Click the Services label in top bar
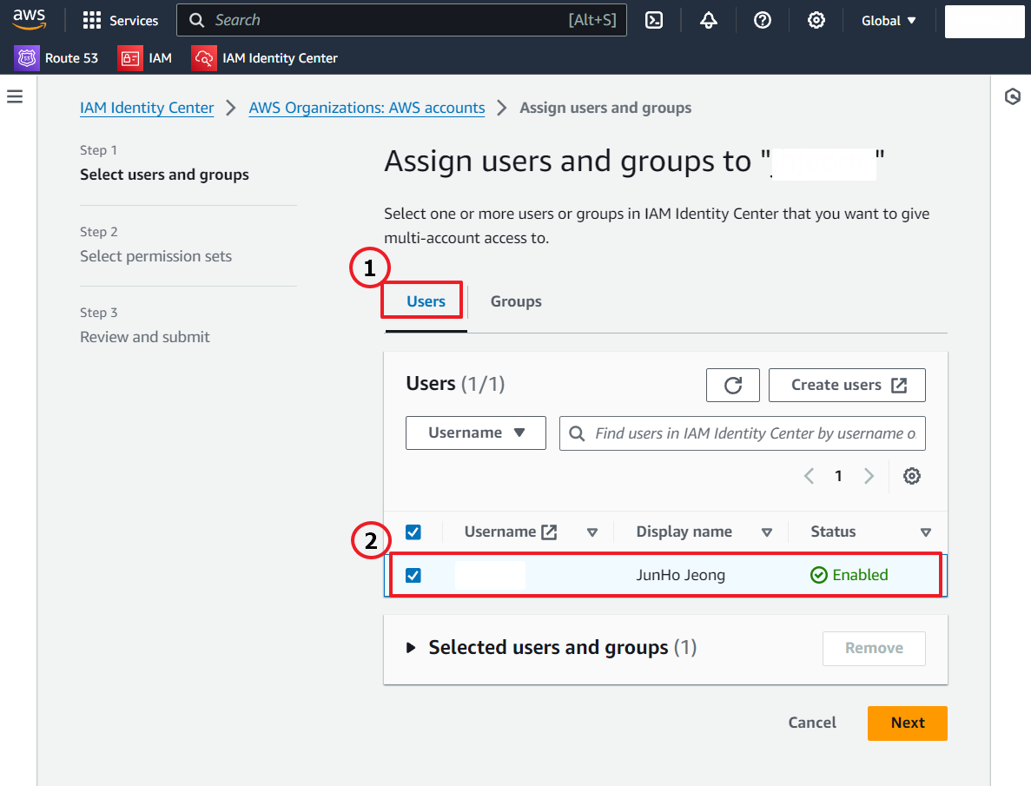 [134, 21]
